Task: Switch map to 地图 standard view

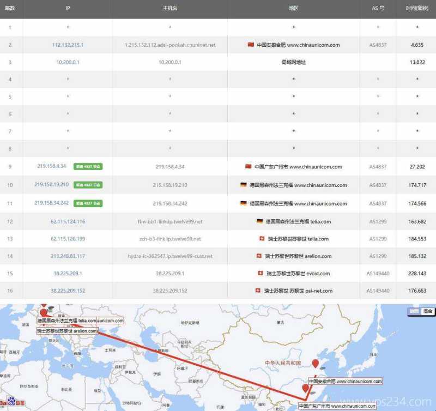Action: (x=414, y=311)
